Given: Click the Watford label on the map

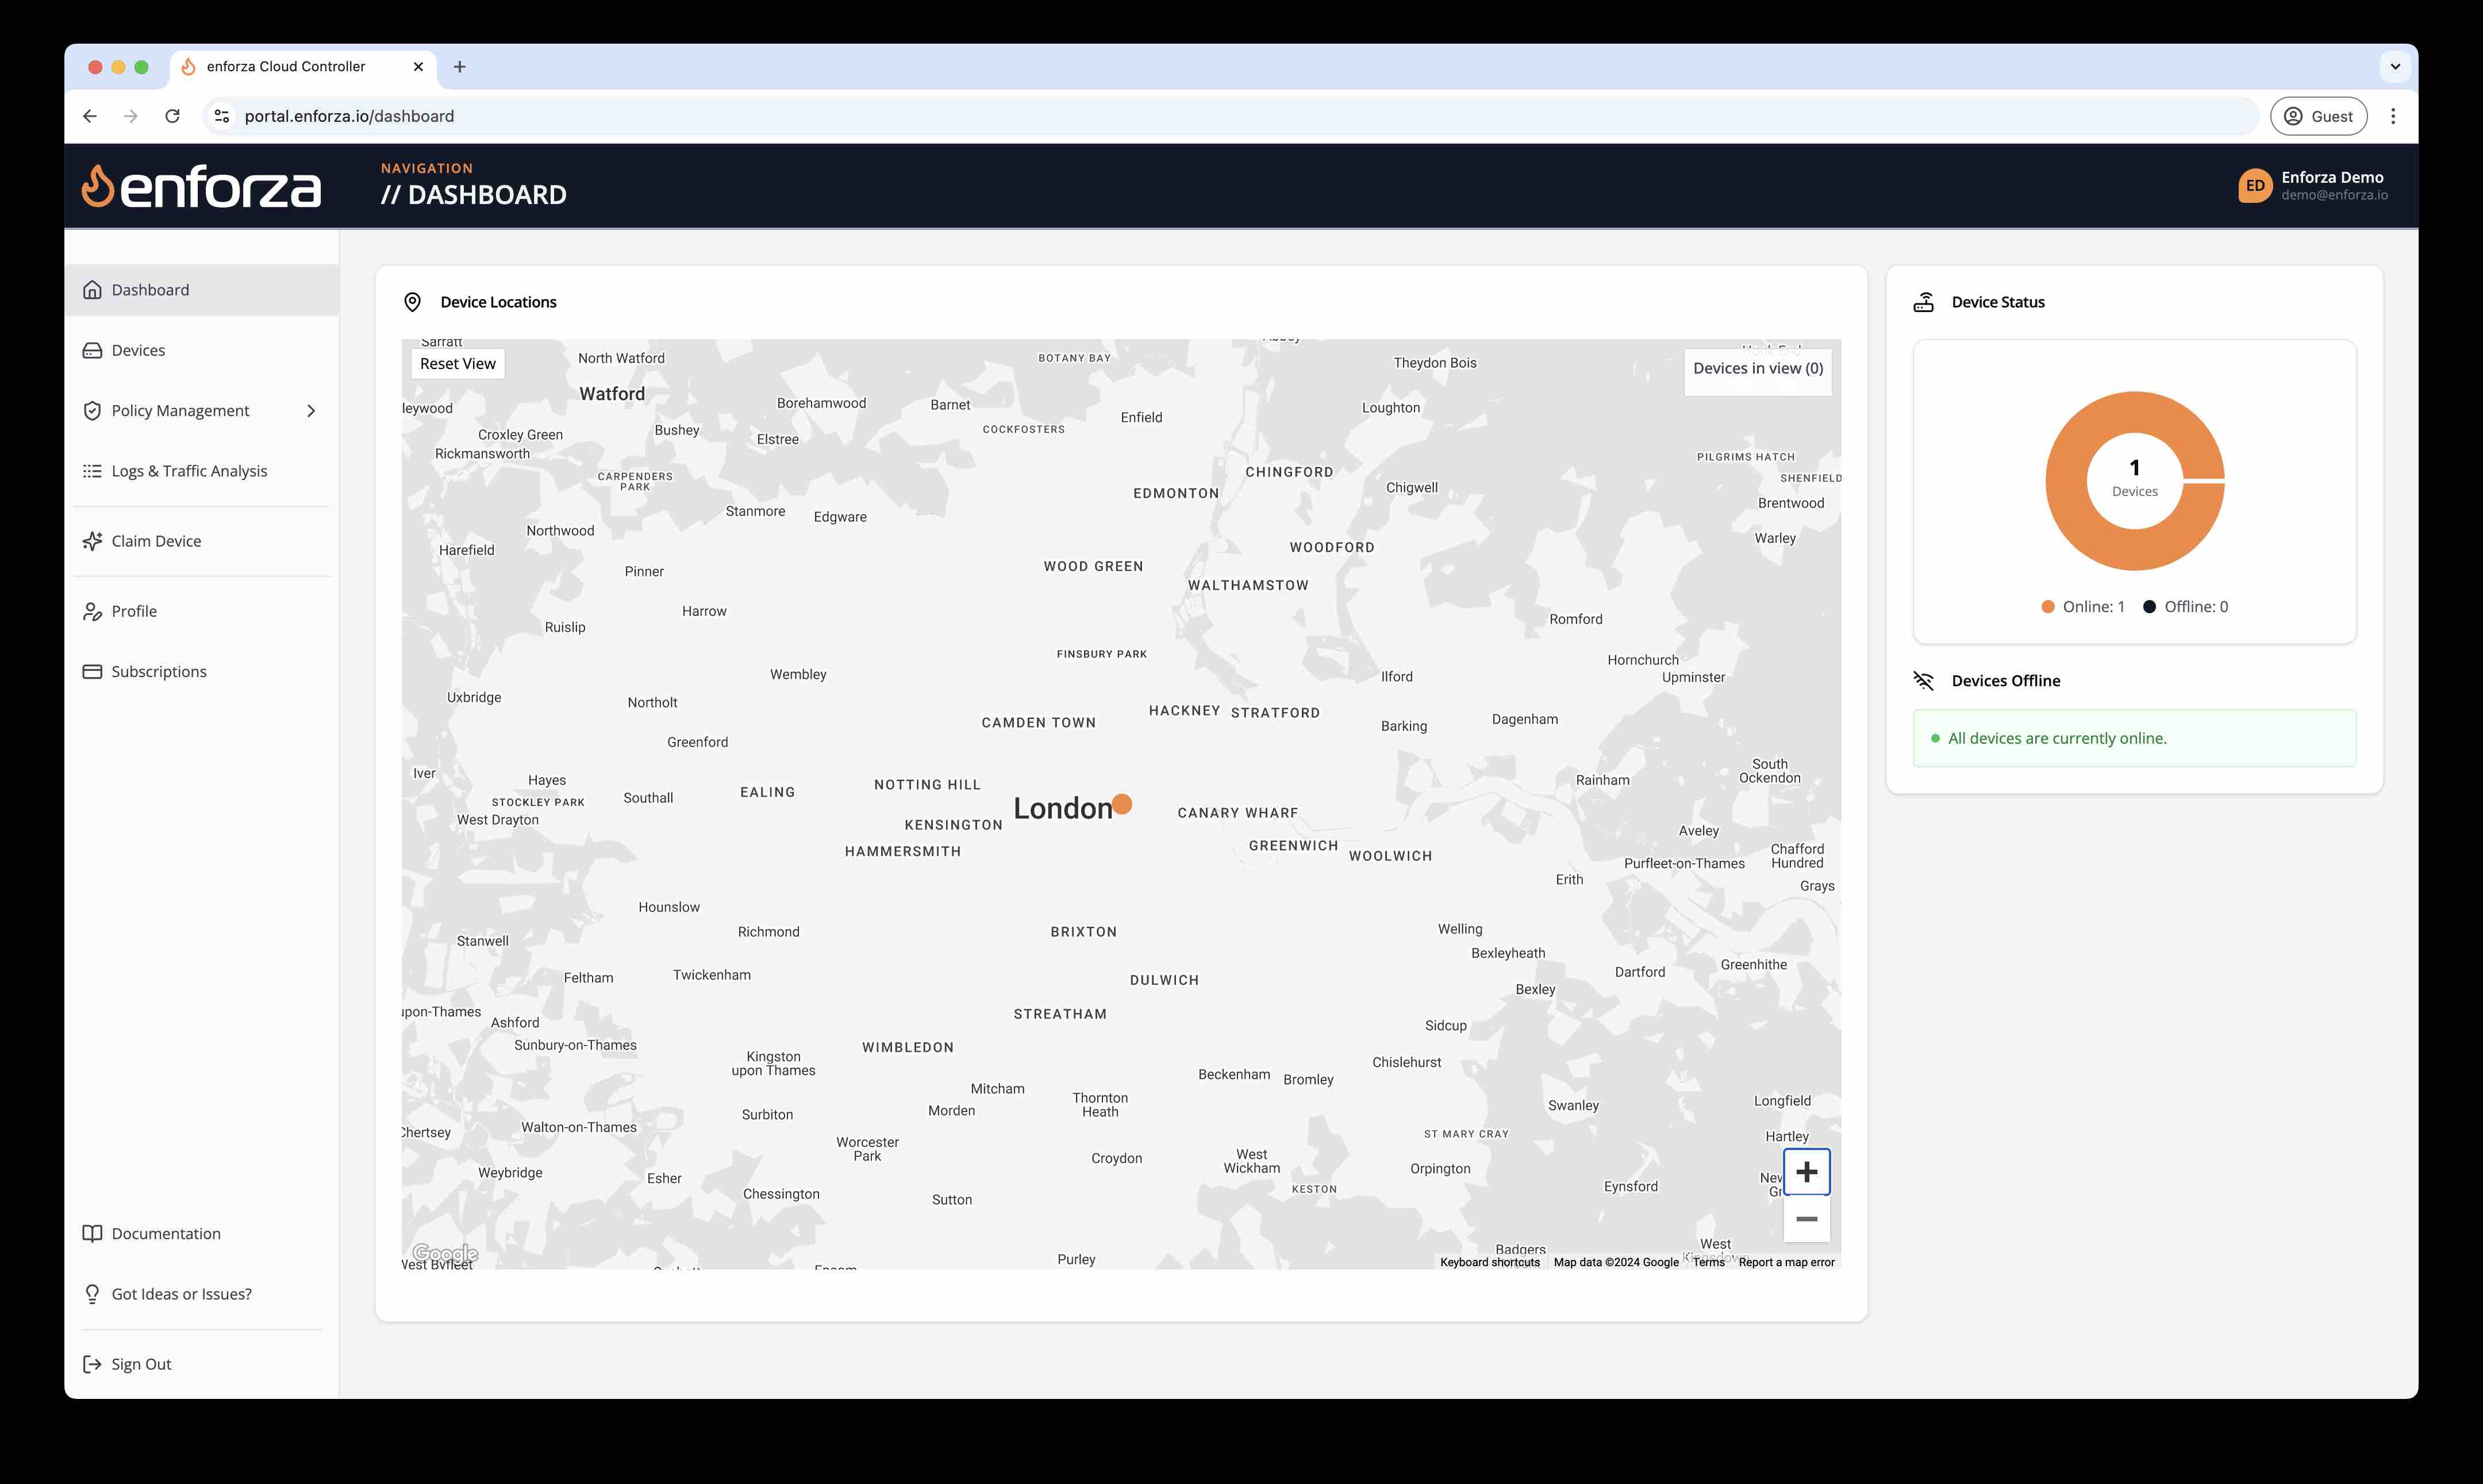Looking at the screenshot, I should click(612, 394).
